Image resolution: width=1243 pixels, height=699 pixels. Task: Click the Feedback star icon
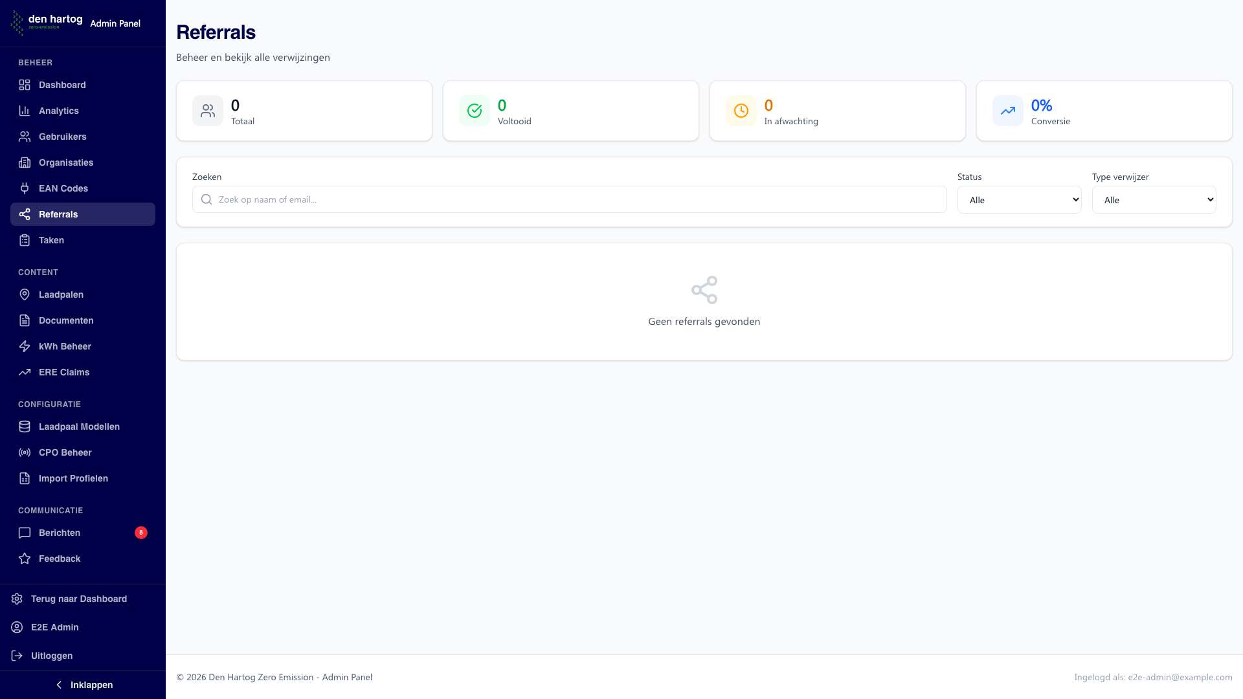[x=25, y=559]
